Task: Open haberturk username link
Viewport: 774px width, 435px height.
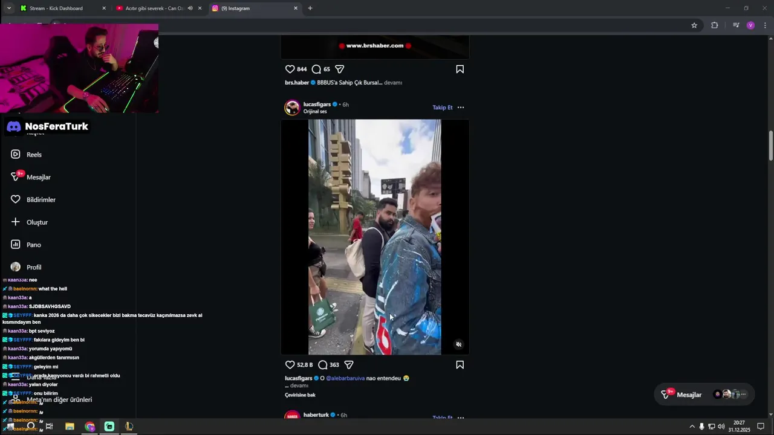Action: 316,415
